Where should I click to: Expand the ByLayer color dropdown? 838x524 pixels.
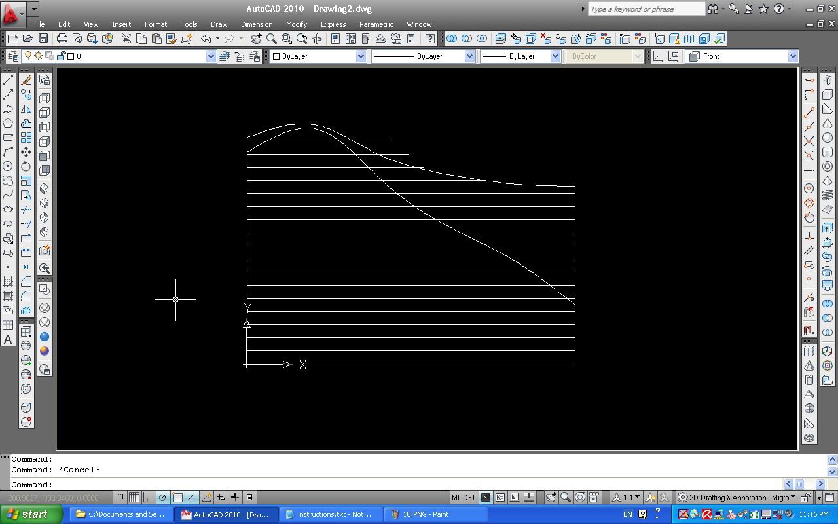click(x=360, y=56)
